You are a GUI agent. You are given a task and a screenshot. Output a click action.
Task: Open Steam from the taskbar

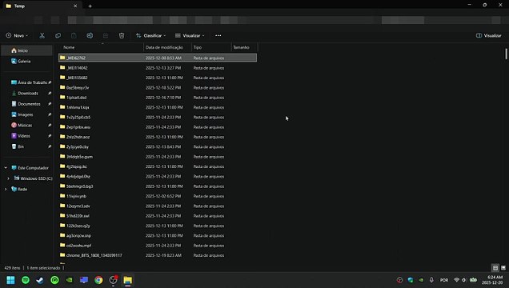point(40,280)
